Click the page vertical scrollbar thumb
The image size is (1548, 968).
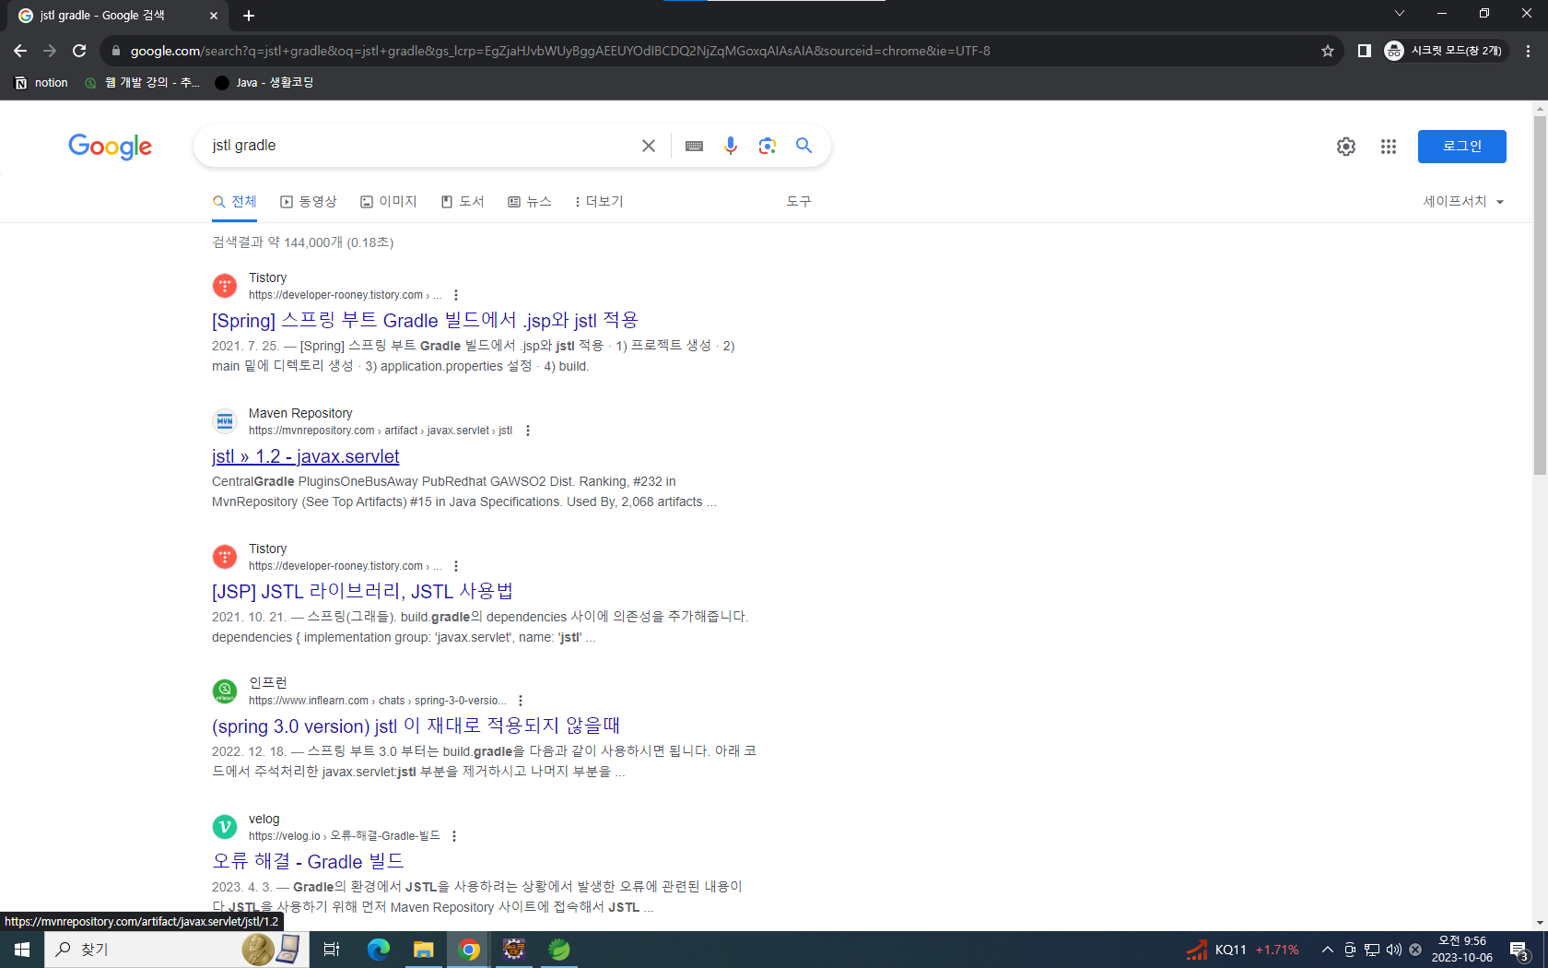(x=1540, y=295)
